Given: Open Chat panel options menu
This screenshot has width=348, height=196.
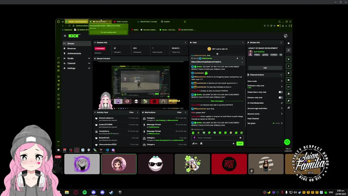Looking at the screenshot, I should (x=243, y=42).
